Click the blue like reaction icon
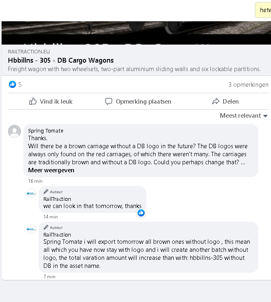 click(12, 84)
